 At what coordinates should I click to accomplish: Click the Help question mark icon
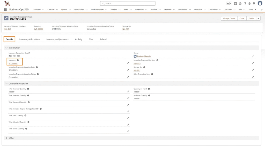(x=245, y=4)
